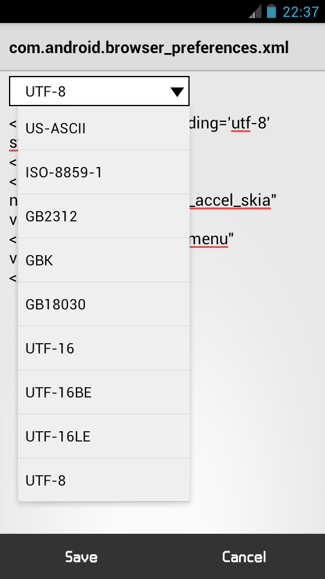This screenshot has height=579, width=325.
Task: Pick GB2312 from the encoding list
Action: [104, 216]
